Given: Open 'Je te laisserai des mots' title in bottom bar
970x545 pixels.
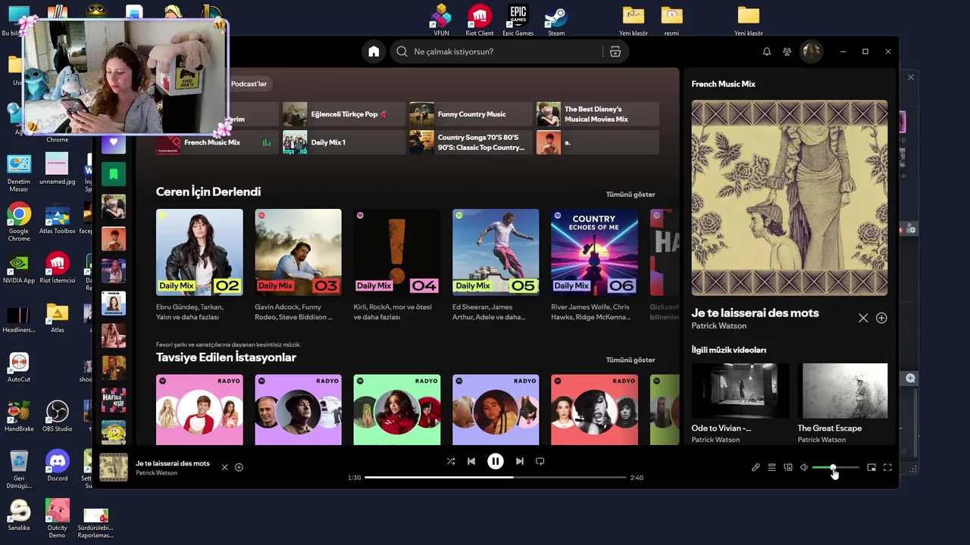Looking at the screenshot, I should click(x=173, y=463).
